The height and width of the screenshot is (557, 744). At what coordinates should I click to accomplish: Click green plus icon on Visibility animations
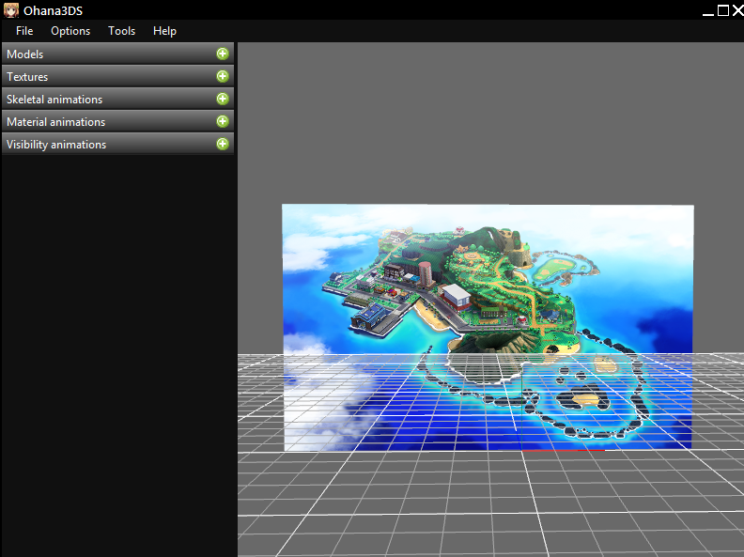(223, 144)
